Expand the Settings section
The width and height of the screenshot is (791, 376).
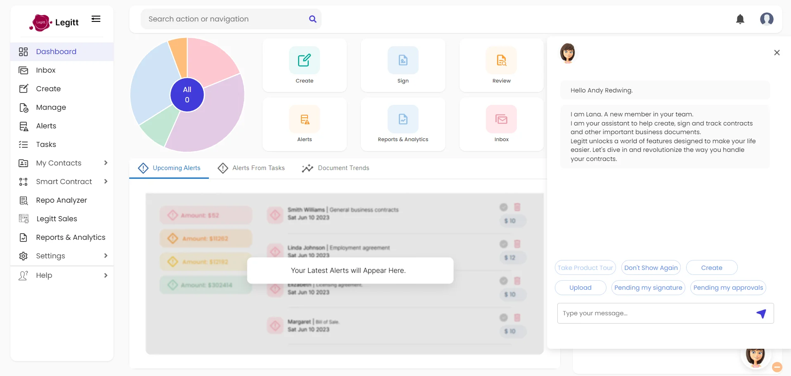[x=106, y=256]
